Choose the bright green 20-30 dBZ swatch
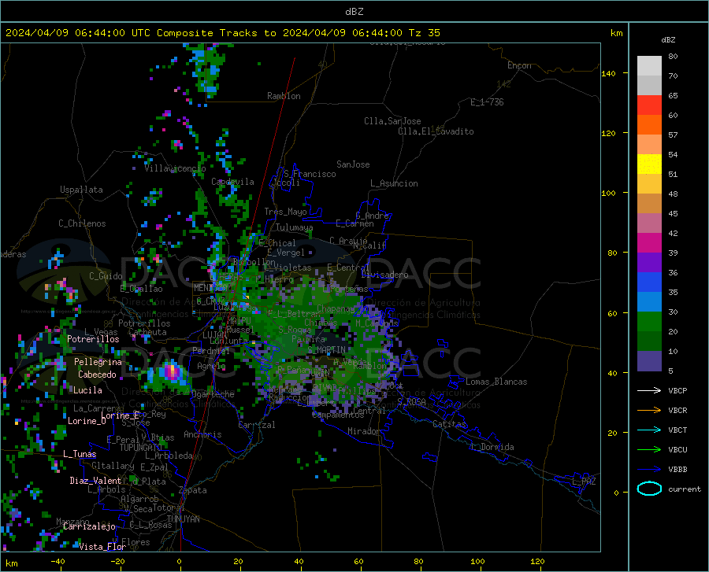The width and height of the screenshot is (709, 572). [649, 322]
